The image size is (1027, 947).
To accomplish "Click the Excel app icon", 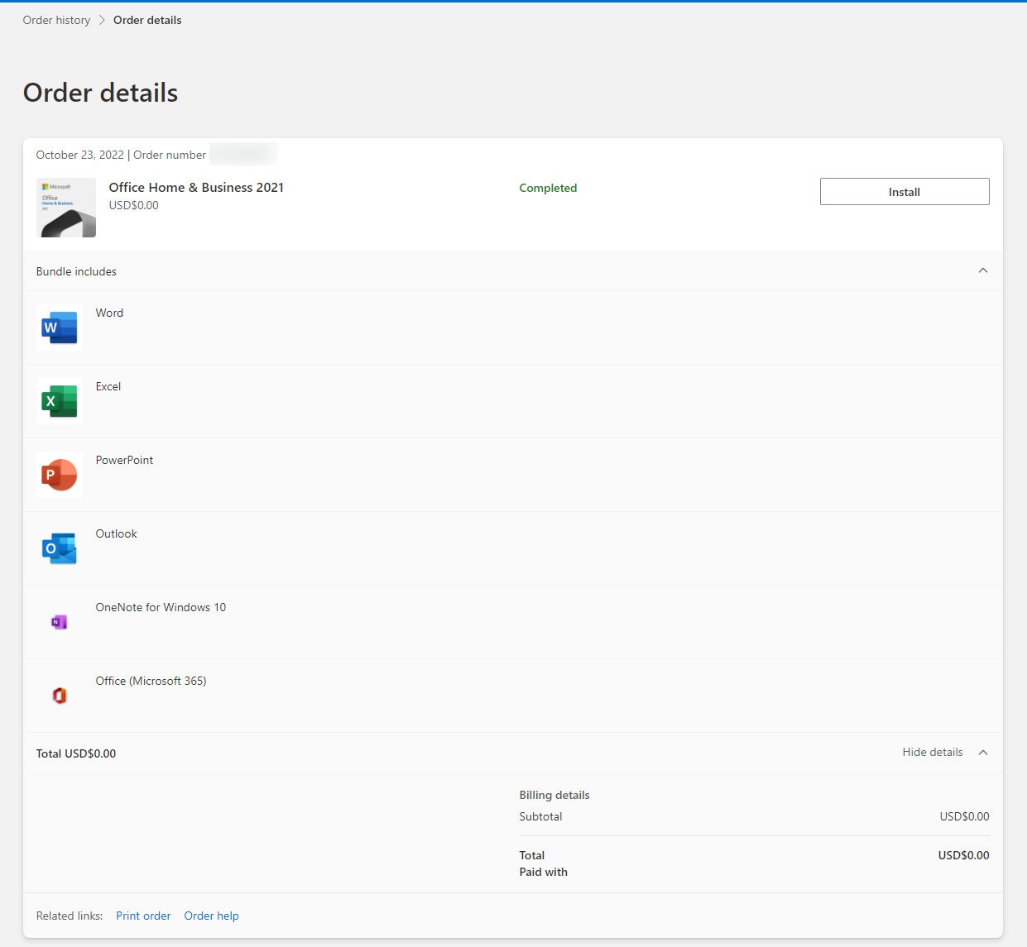I will [60, 401].
